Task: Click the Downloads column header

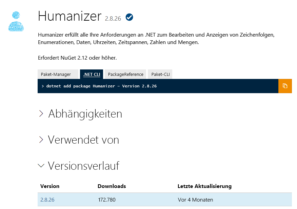Action: pos(112,186)
